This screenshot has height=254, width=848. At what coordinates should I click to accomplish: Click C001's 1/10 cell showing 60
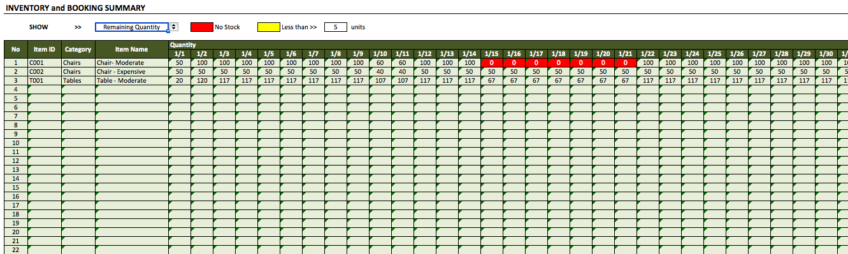tap(380, 63)
